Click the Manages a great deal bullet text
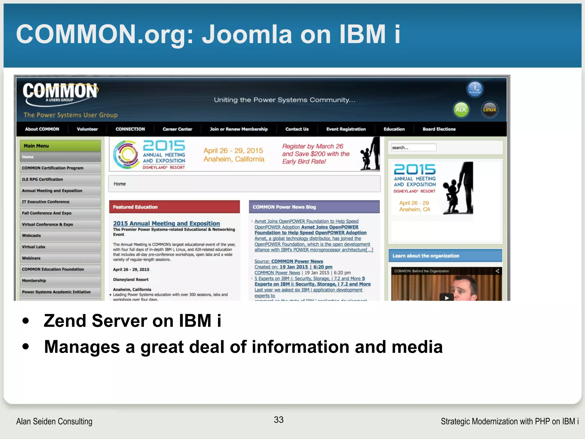Viewport: 585px width, 439px height. click(x=243, y=347)
